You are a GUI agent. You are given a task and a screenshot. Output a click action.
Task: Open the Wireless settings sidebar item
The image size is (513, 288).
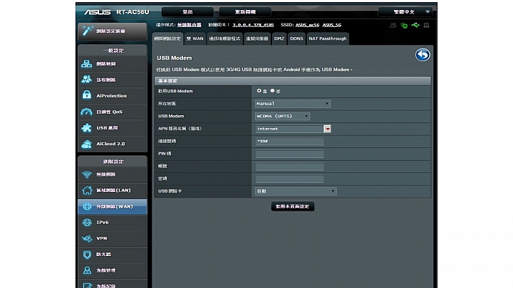click(113, 174)
